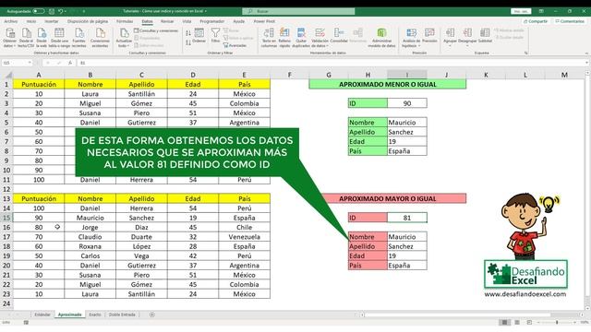Undo the last action
Viewport: 591px width, 332px height.
60,11
